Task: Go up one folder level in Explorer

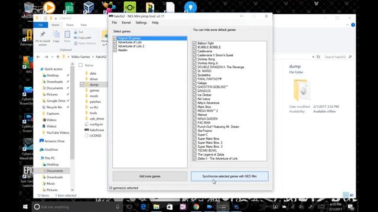Action: click(58, 57)
